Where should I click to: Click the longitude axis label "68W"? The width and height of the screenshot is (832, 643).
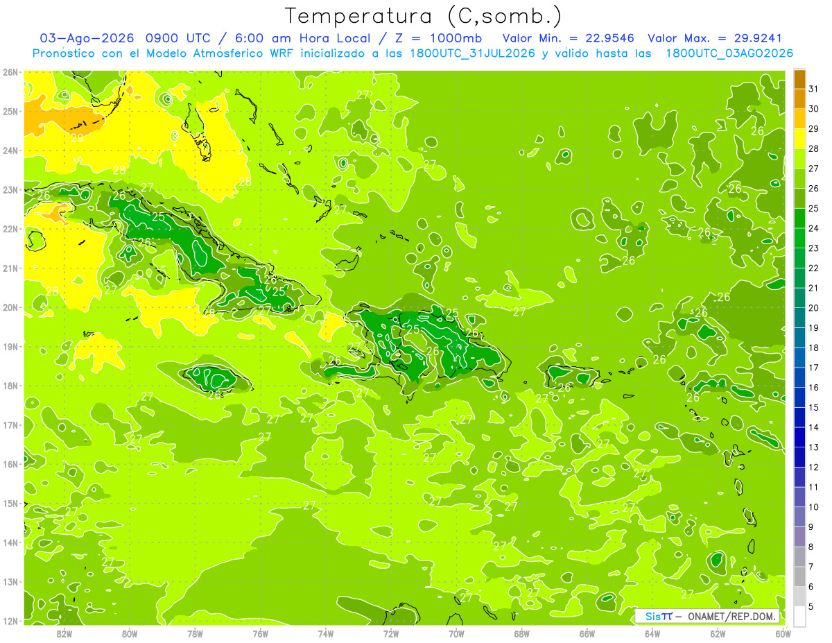pyautogui.click(x=522, y=633)
